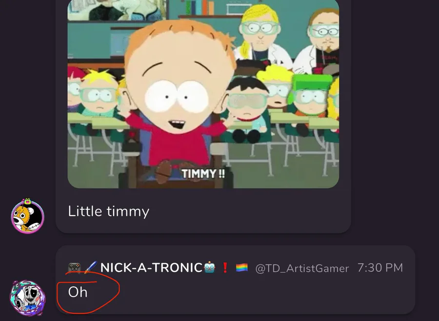The image size is (439, 321).
Task: Open the NICK-A-TRONIC display name
Action: click(x=151, y=267)
